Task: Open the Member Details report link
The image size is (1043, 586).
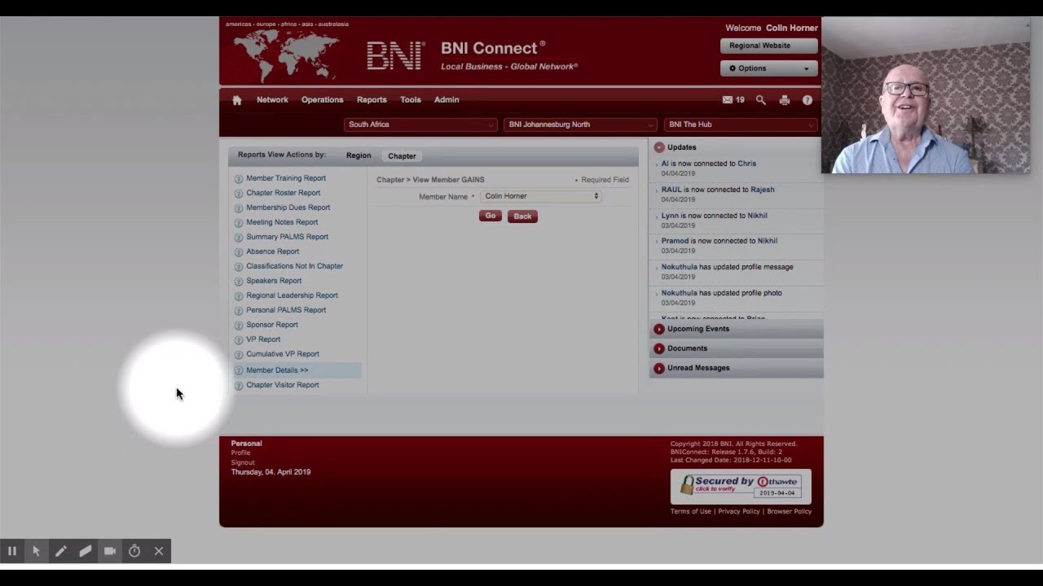Action: click(x=277, y=370)
